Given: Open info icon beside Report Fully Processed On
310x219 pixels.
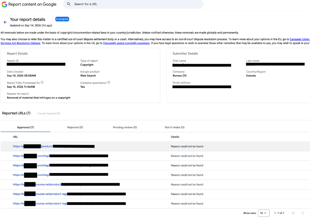Looking at the screenshot, I should 42,82.
